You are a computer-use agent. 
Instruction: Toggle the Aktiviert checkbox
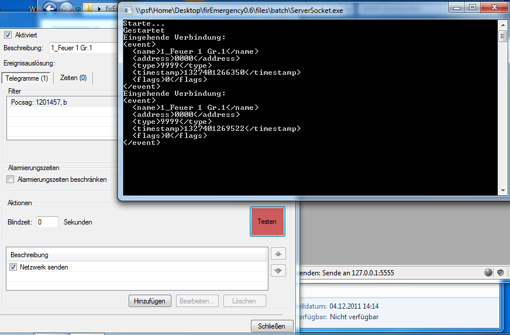pyautogui.click(x=8, y=35)
